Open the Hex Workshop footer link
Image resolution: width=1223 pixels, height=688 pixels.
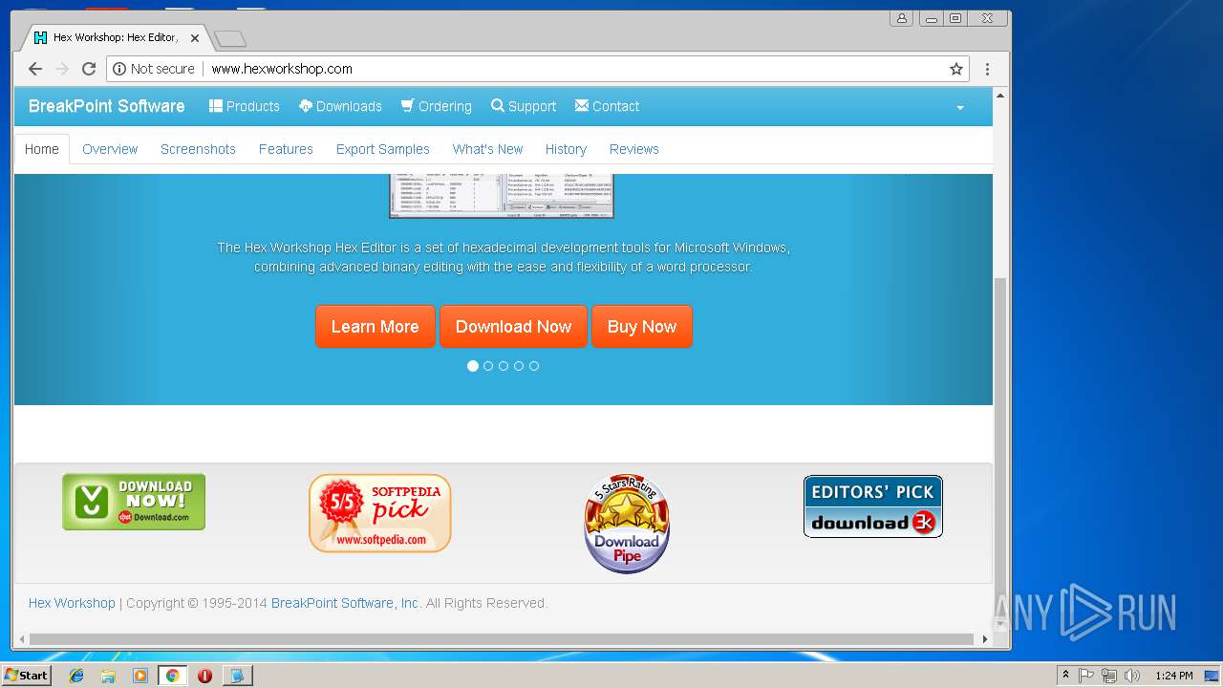click(72, 603)
